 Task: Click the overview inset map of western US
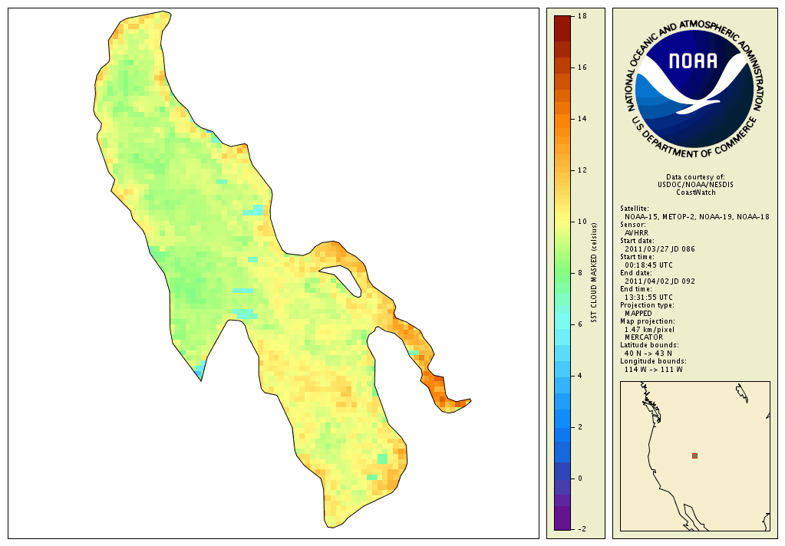point(695,456)
